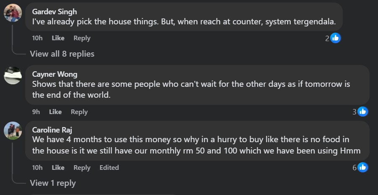The height and width of the screenshot is (195, 378).
Task: Click the 10h timestamp on Gardev's comment
Action: (x=37, y=38)
